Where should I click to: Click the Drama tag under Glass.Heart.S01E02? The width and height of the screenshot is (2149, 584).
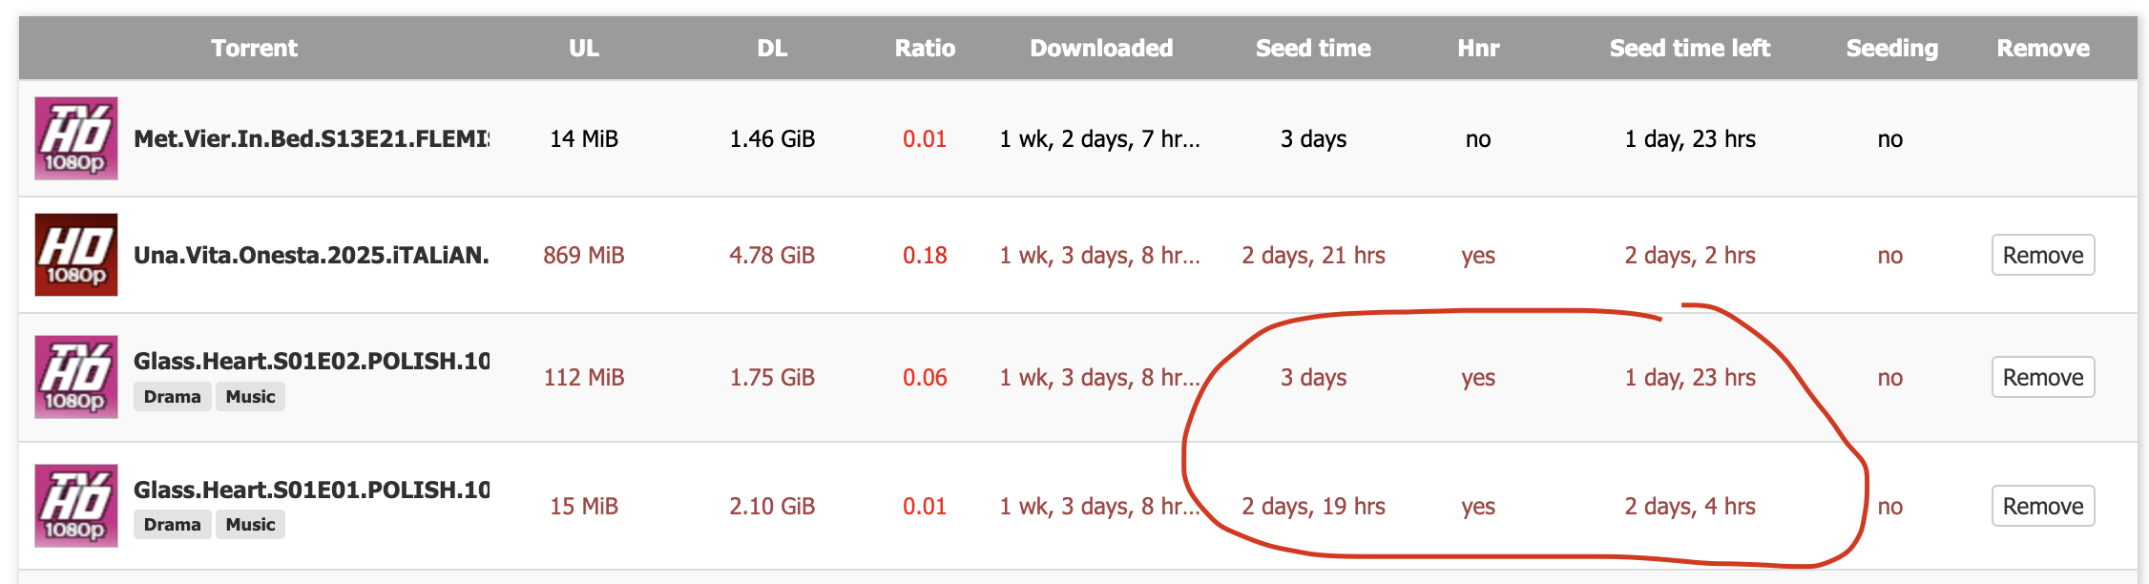(x=172, y=397)
